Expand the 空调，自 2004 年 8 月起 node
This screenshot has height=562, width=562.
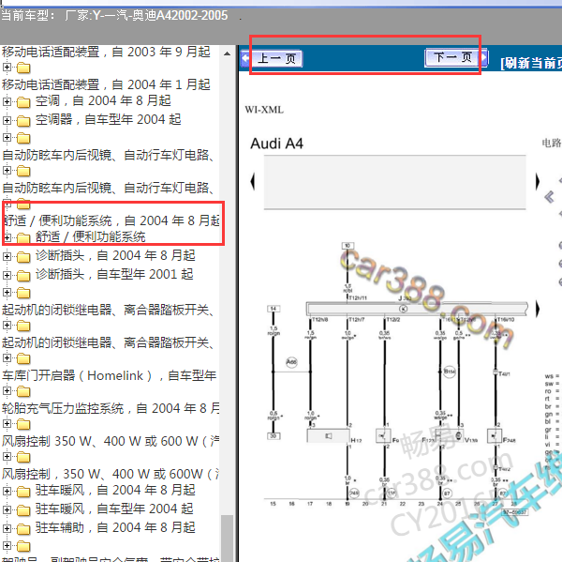click(7, 101)
